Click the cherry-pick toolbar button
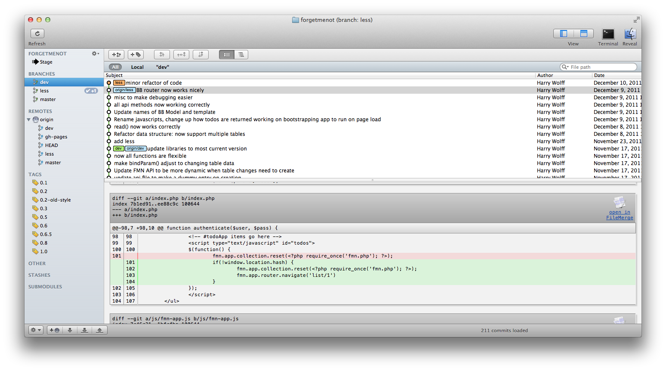The image size is (666, 371). [181, 55]
